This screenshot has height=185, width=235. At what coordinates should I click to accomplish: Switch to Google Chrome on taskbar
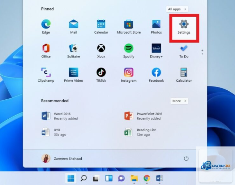pos(147,178)
